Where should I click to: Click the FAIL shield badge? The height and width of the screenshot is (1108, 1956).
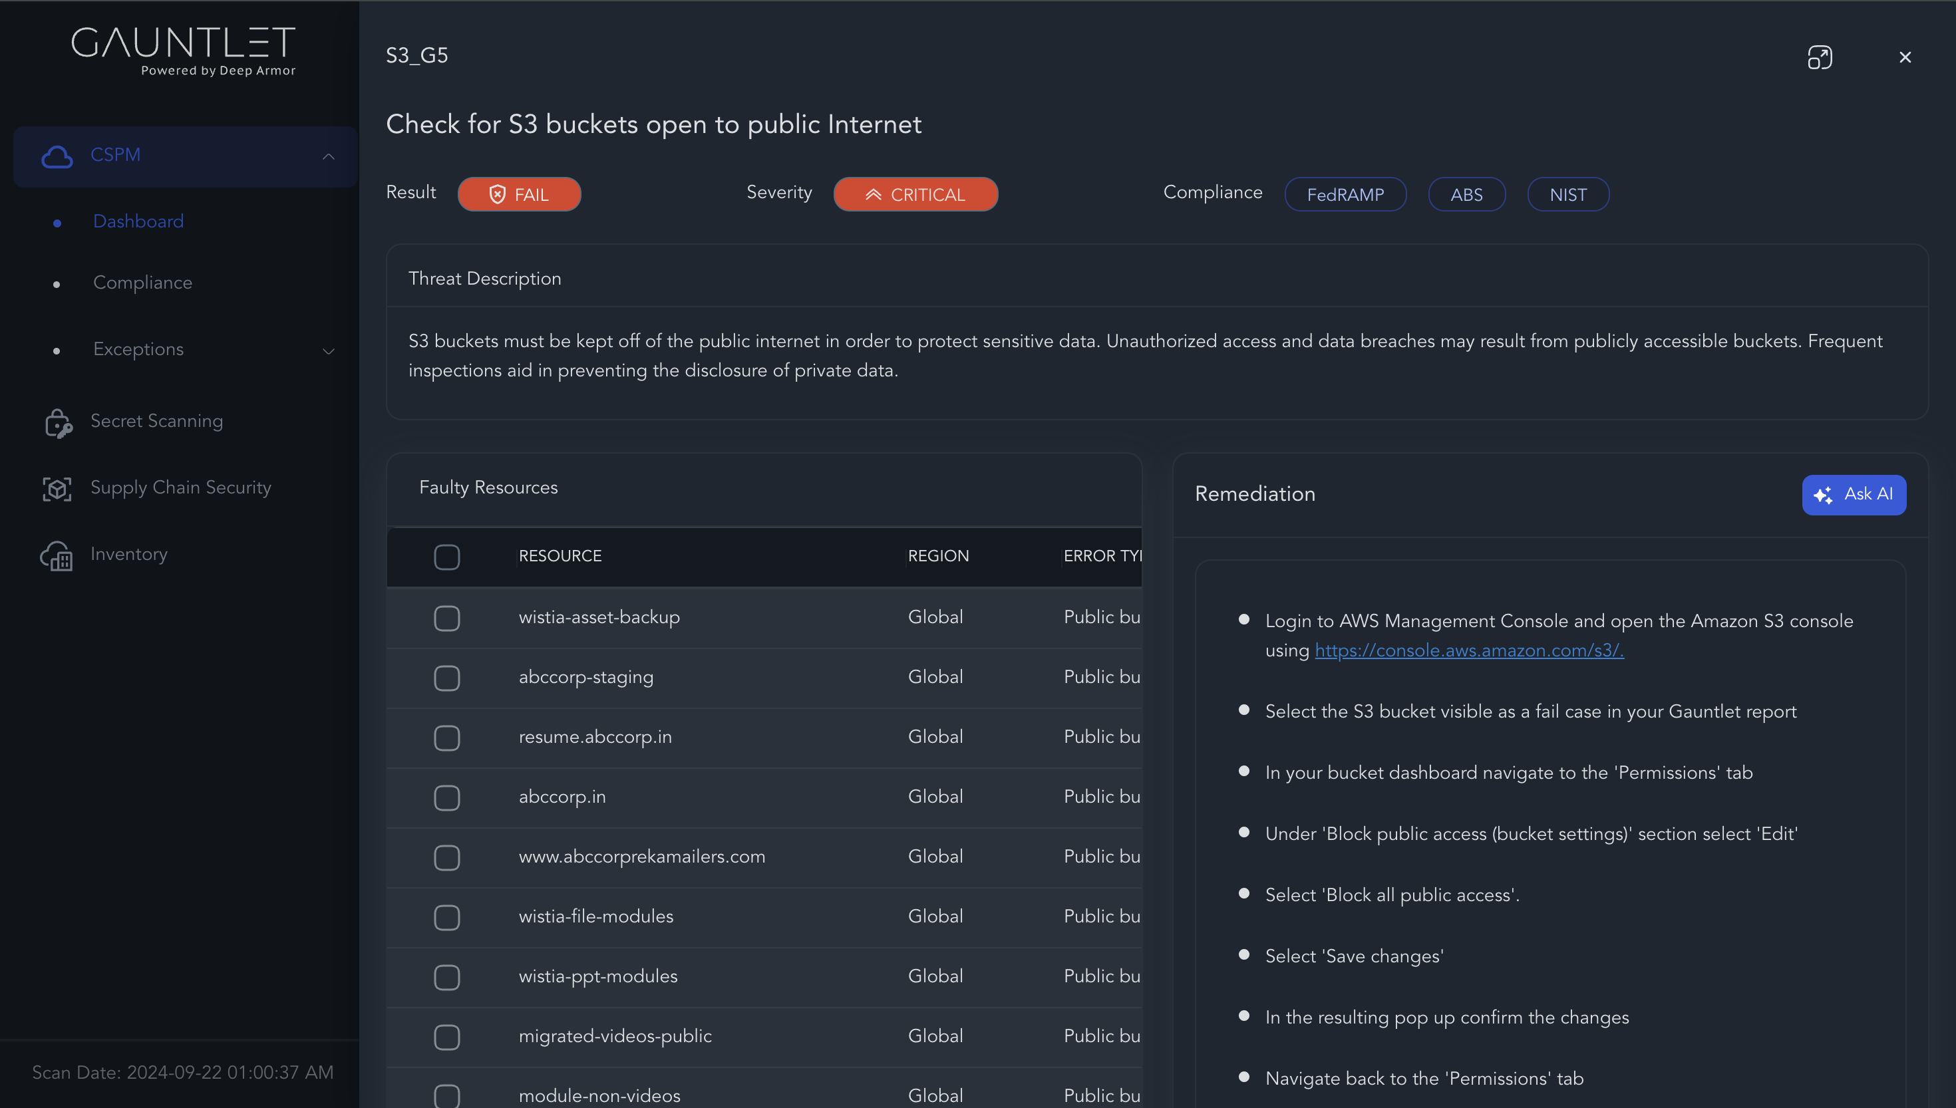click(519, 195)
